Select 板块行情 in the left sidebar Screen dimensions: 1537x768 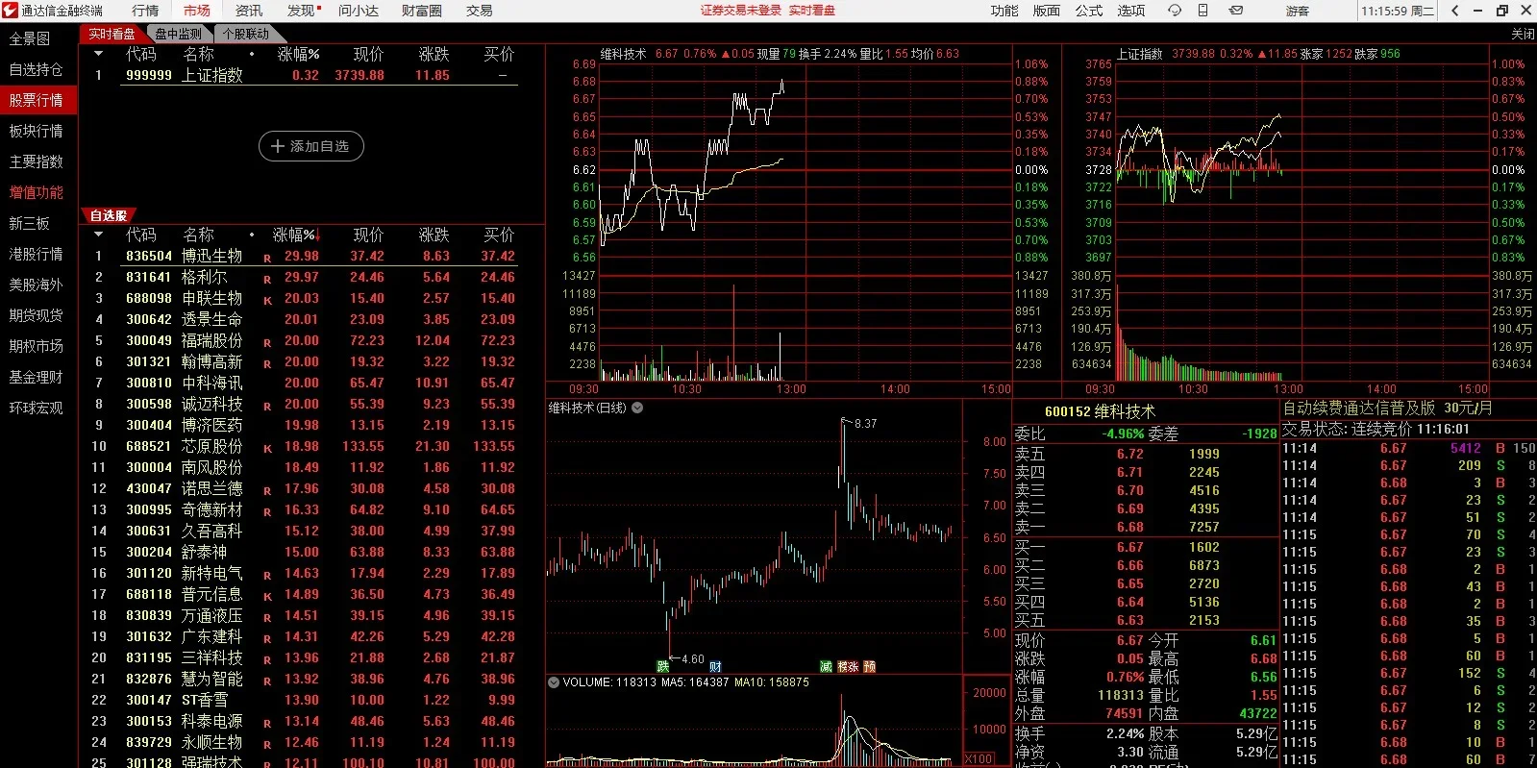click(x=37, y=131)
